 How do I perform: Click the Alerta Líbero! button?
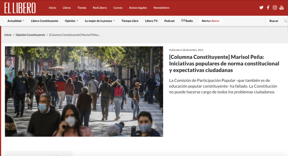click(210, 21)
